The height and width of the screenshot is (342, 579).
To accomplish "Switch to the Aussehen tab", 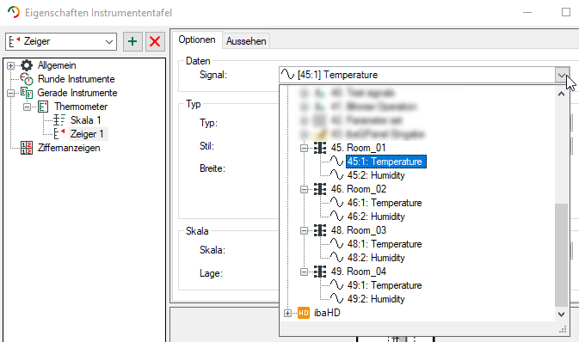I will [x=246, y=41].
